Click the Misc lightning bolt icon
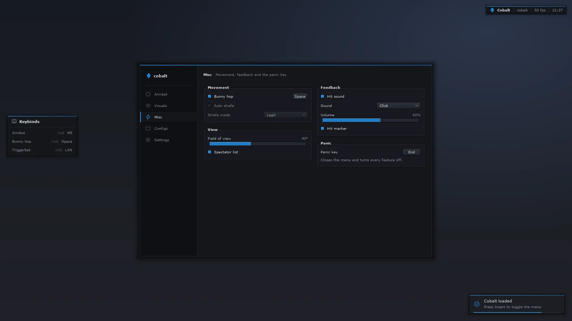 [148, 117]
